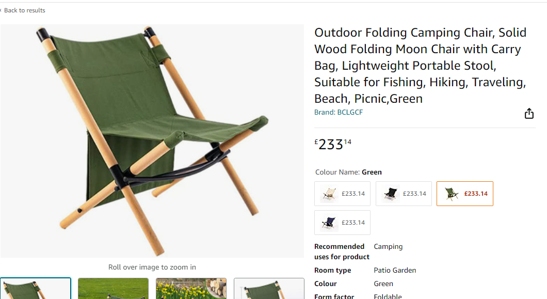Open the Brand: BCLGCF link
The image size is (547, 299).
[x=339, y=112]
